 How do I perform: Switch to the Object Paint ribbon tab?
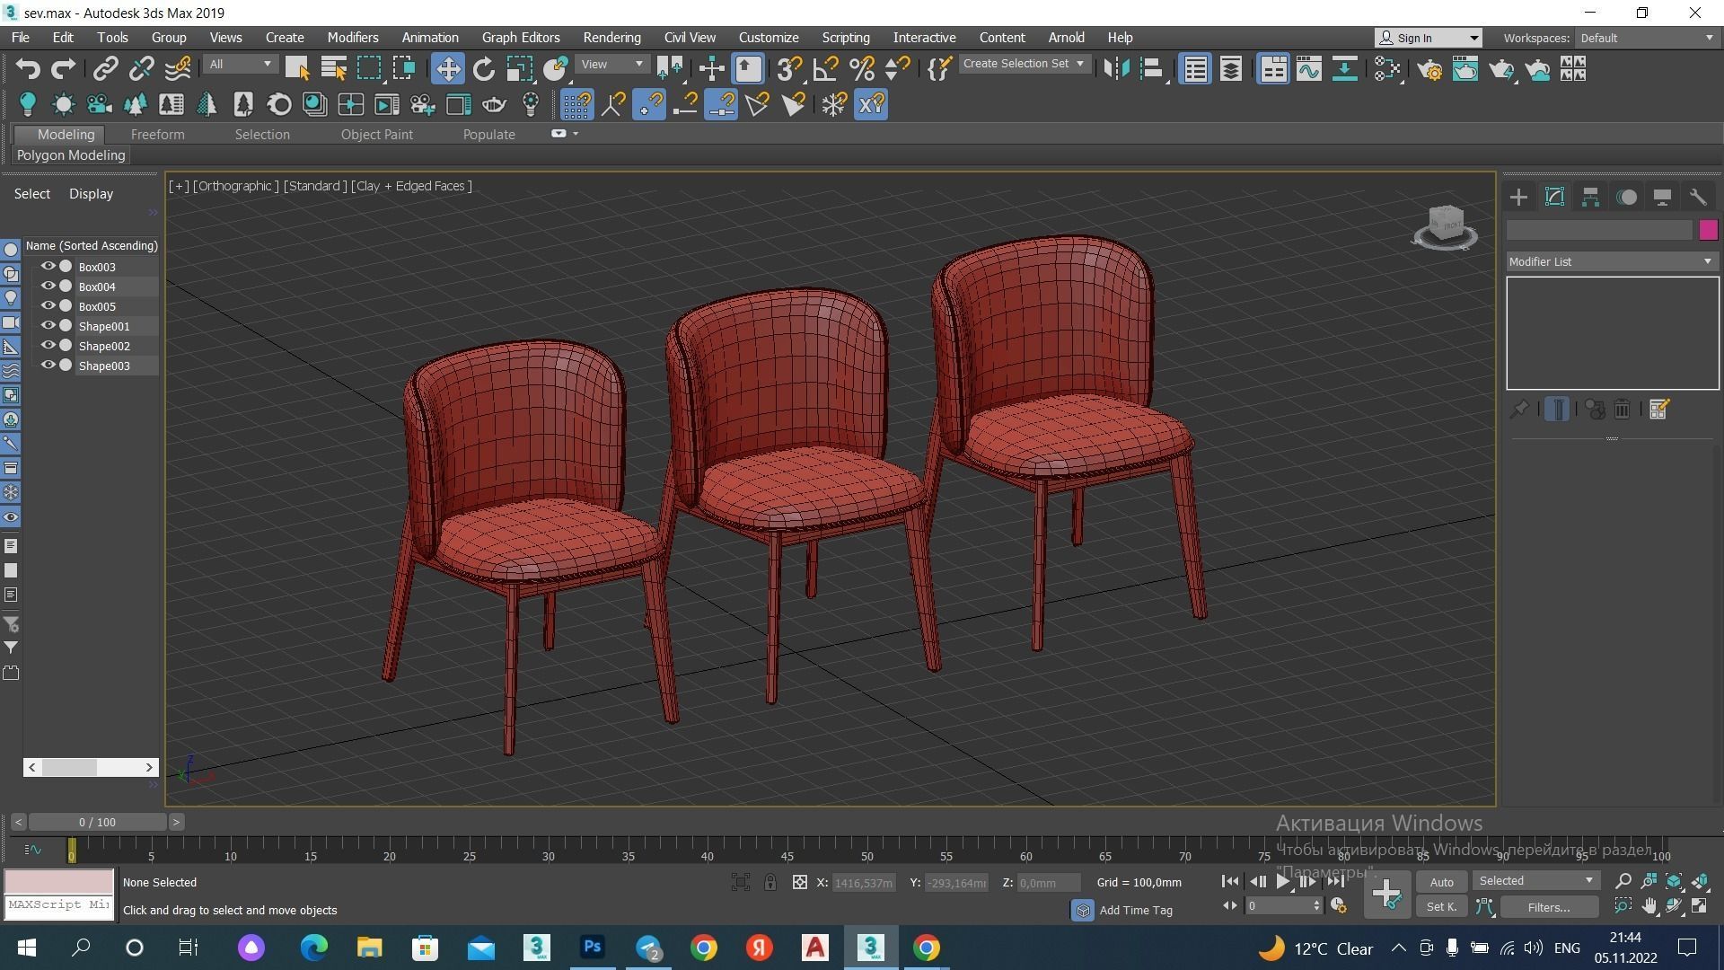tap(377, 135)
